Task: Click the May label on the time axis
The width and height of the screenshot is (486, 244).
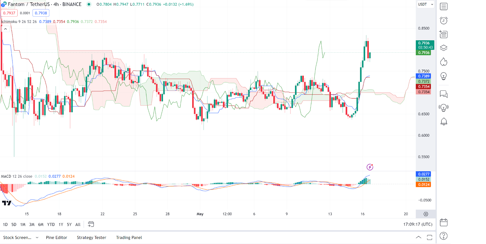Action: coord(200,214)
